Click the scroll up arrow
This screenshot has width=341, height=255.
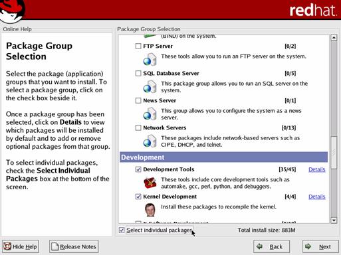[x=334, y=38]
